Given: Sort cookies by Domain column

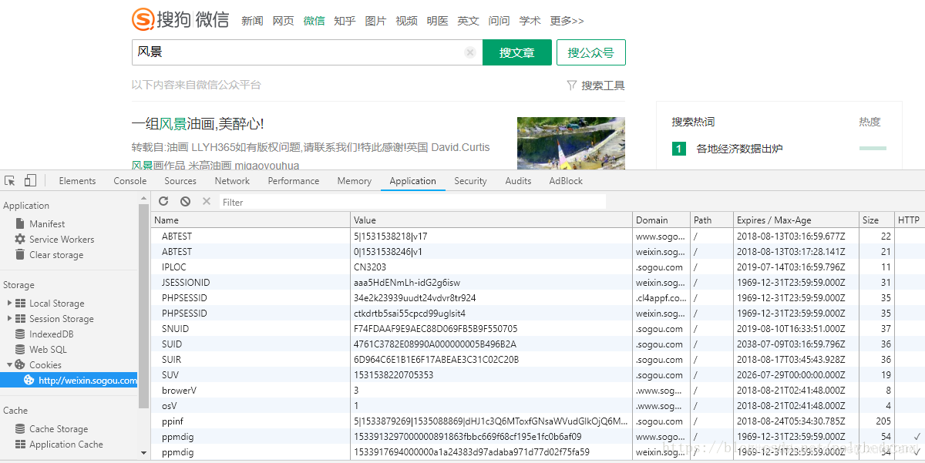Looking at the screenshot, I should click(661, 220).
